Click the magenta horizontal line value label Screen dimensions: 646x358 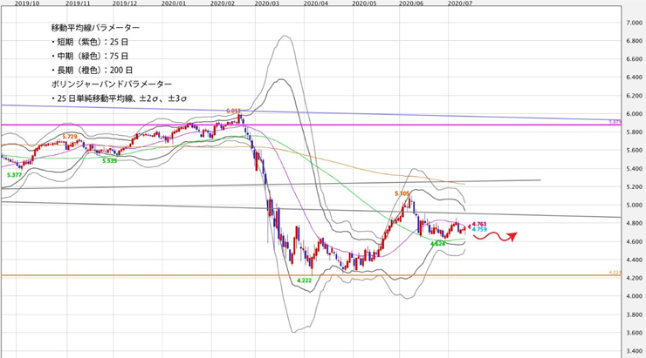coord(615,122)
